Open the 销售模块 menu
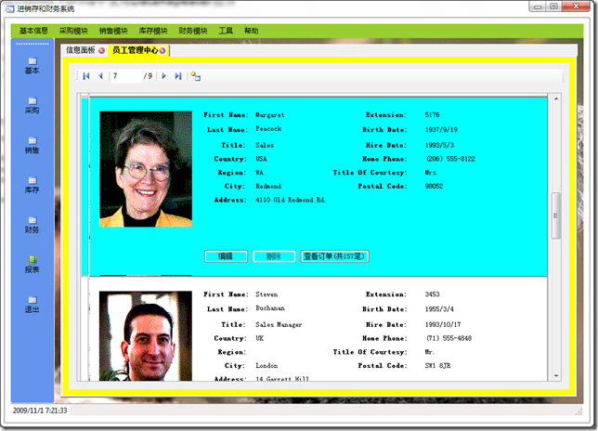The width and height of the screenshot is (598, 431). click(113, 31)
